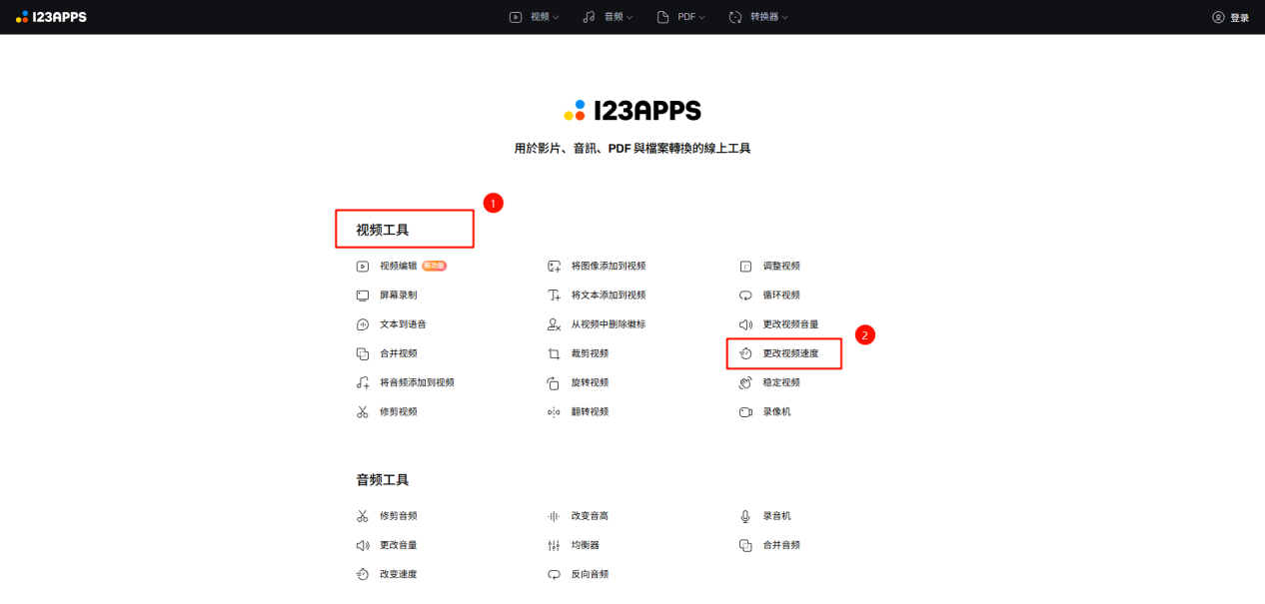The image size is (1265, 604).
Task: Click the loop icon for 循环视频
Action: click(745, 296)
